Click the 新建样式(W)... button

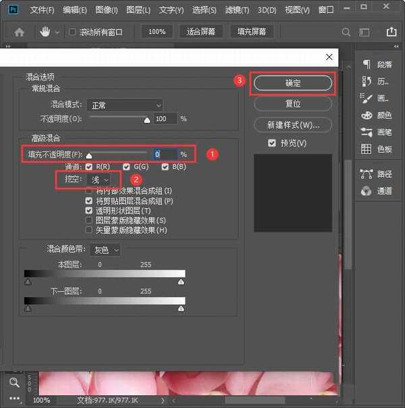click(292, 125)
